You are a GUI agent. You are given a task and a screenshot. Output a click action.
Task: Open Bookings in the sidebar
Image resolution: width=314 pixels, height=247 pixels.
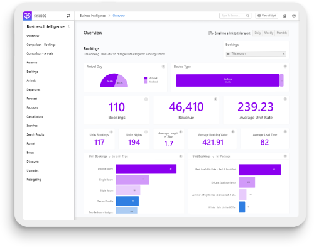[x=32, y=72]
